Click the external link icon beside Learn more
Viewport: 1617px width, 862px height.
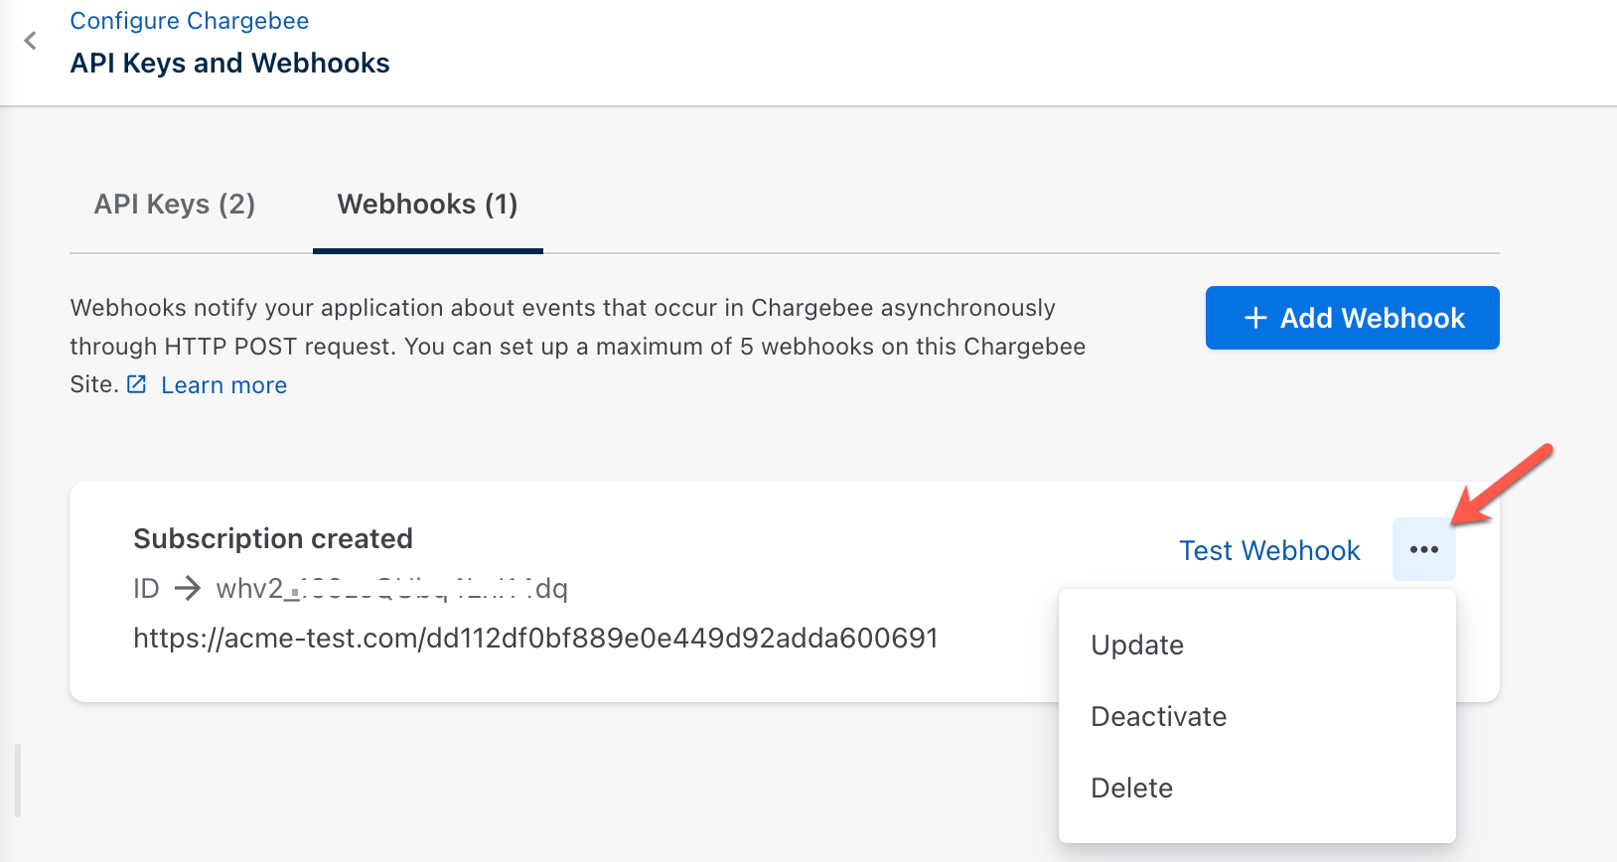click(137, 384)
